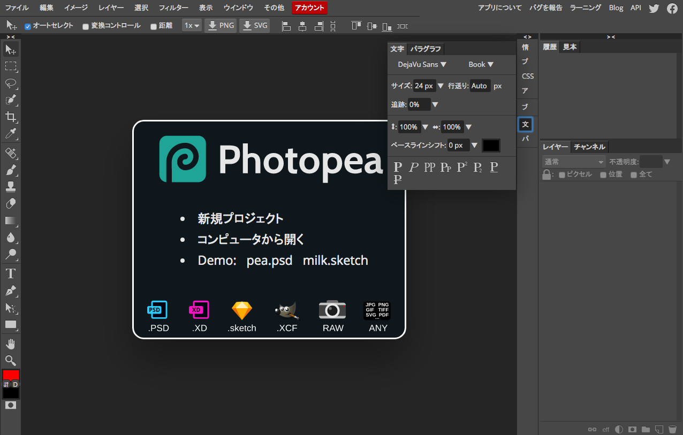Open Book font style dropdown
The height and width of the screenshot is (435, 683).
coord(481,64)
